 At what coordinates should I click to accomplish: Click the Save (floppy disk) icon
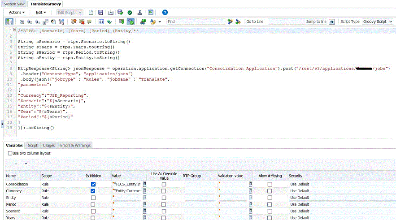click(x=100, y=13)
